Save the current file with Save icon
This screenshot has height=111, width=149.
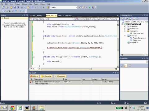point(15,7)
